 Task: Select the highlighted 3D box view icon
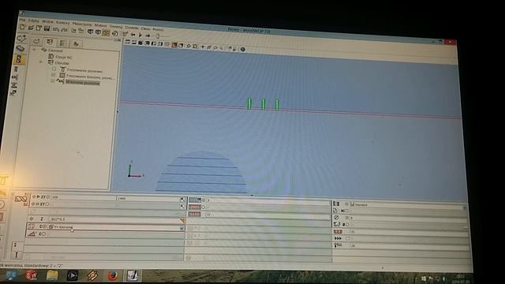click(x=106, y=32)
